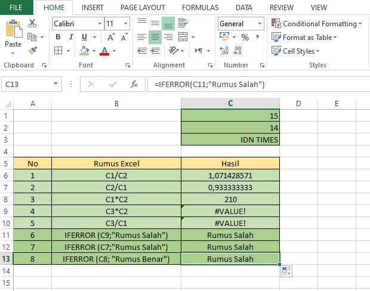Click the Copy icon in Clipboard

32,37
